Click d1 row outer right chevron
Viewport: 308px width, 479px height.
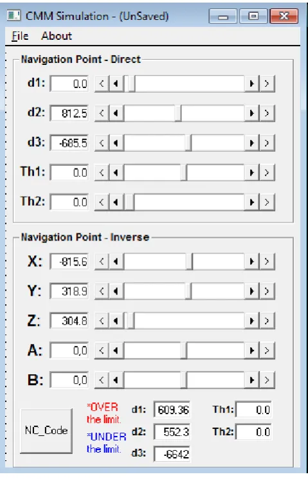[x=267, y=84]
